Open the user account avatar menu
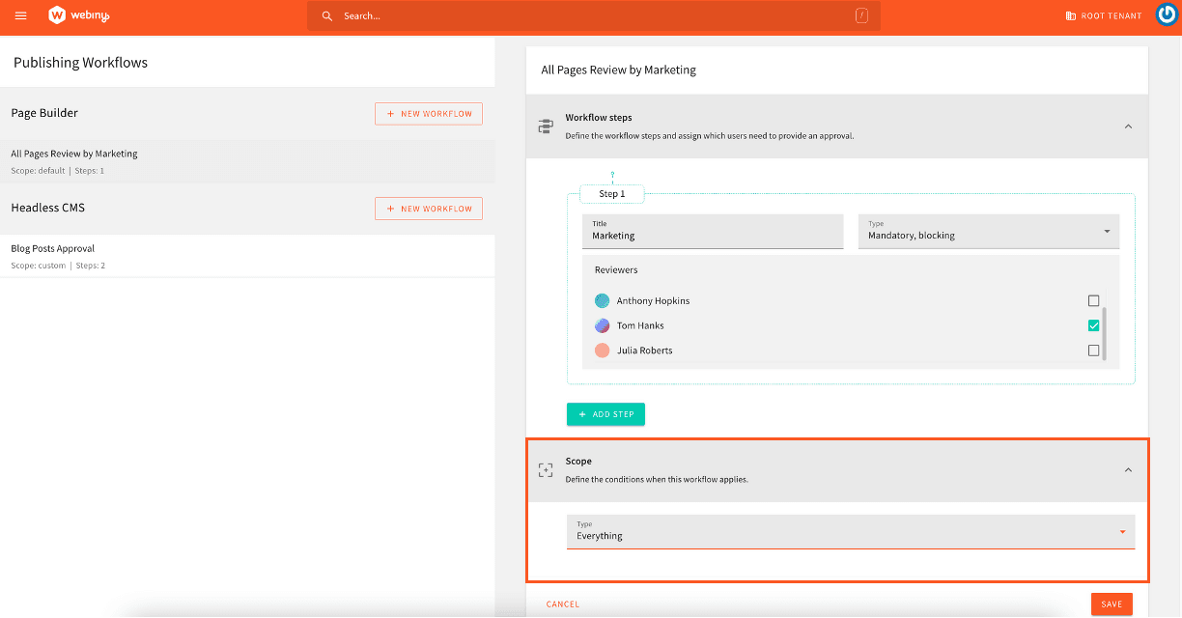This screenshot has width=1182, height=618. [x=1166, y=15]
